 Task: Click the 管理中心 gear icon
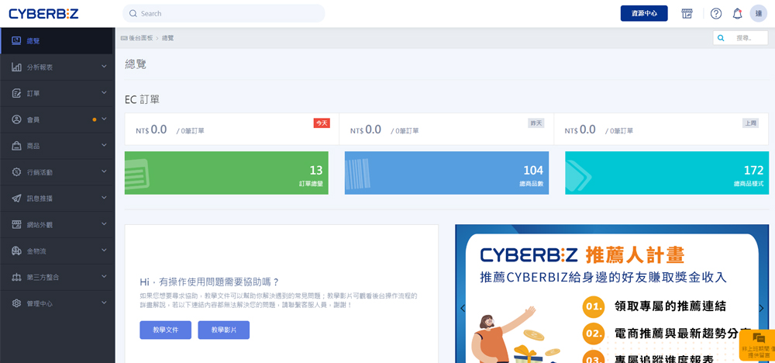point(16,303)
